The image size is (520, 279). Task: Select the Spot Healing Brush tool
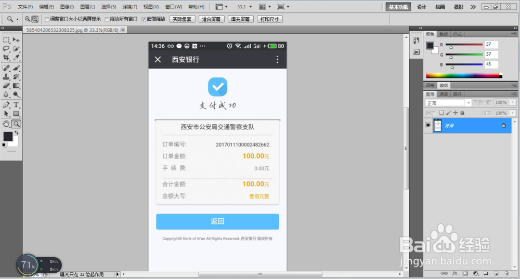(x=6, y=68)
